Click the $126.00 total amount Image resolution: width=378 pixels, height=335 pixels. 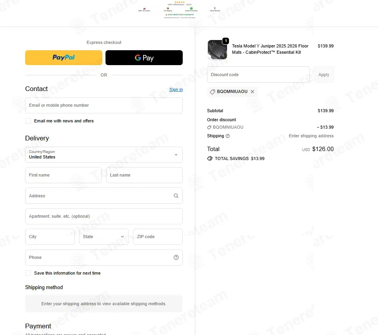coord(323,149)
